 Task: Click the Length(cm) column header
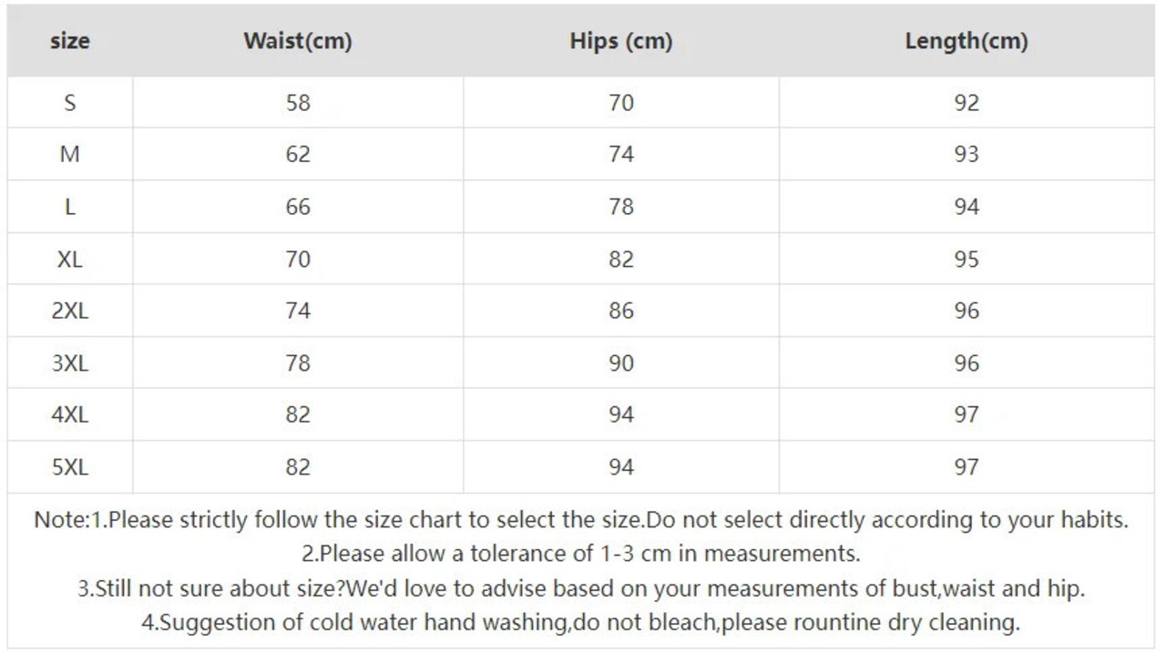967,41
